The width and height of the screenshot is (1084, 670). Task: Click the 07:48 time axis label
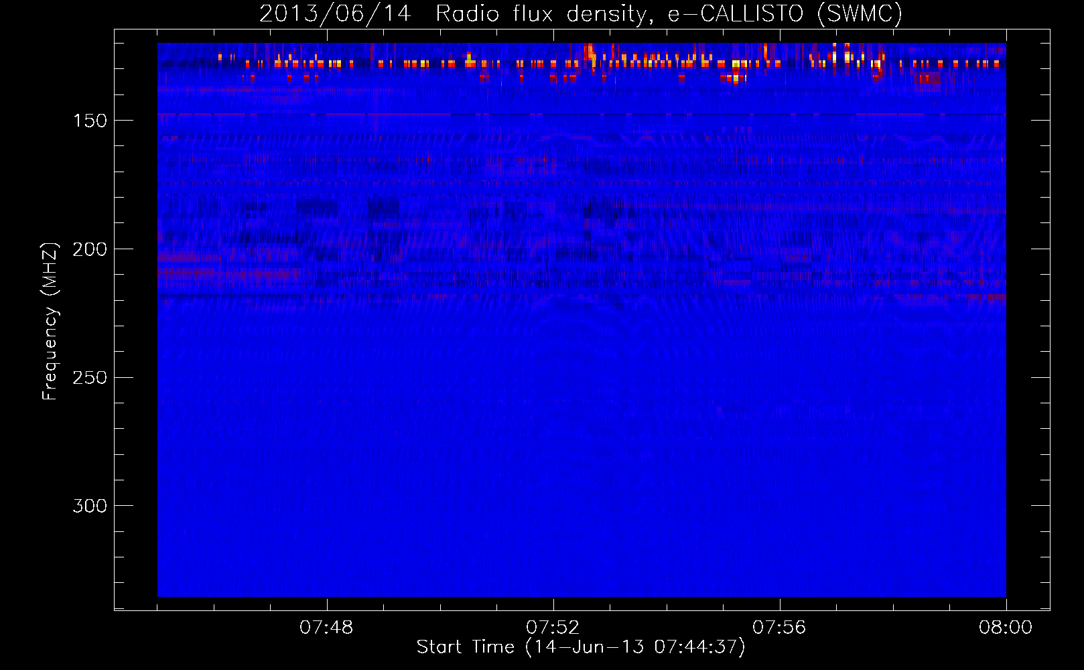click(326, 627)
